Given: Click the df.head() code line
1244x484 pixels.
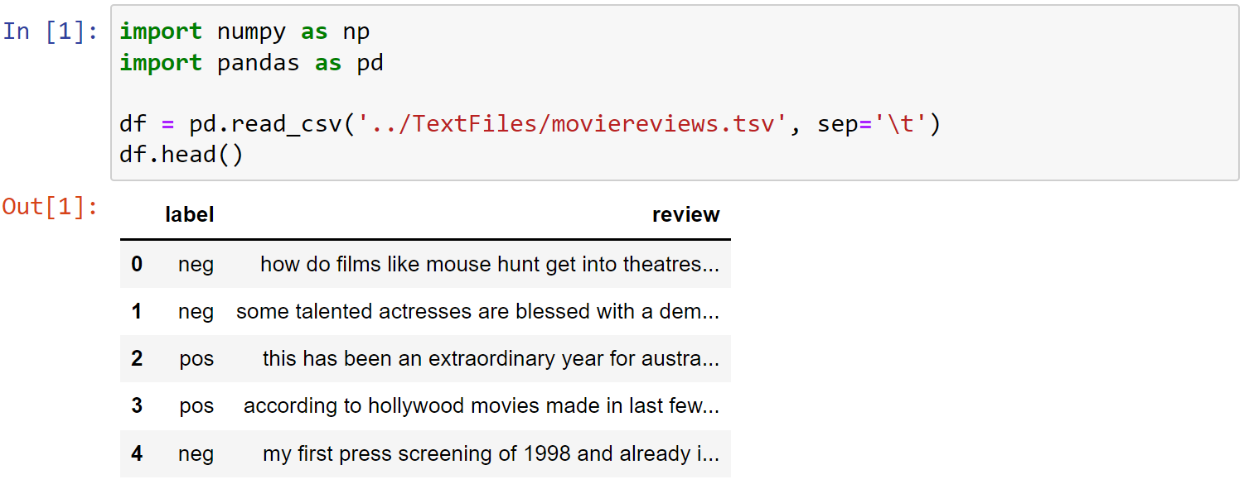Looking at the screenshot, I should (x=182, y=155).
